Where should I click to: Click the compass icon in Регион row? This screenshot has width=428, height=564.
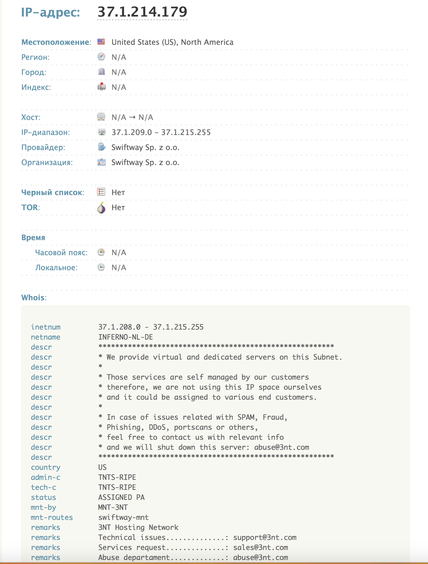(x=101, y=57)
